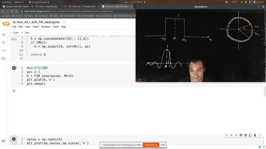Open the table of contents sidebar icon
266x149 pixels.
pyautogui.click(x=3, y=35)
